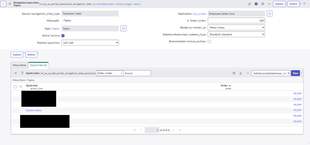This screenshot has height=145, width=310.
Task: Toggle the Quick Links filter funnel
Action: pos(22,73)
